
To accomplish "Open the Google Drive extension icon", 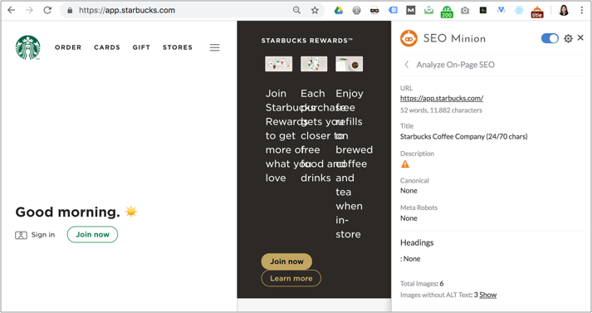I will (339, 11).
